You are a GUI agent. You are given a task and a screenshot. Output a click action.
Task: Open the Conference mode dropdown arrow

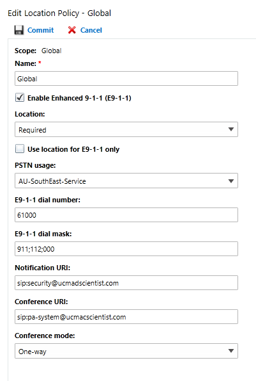pos(231,351)
